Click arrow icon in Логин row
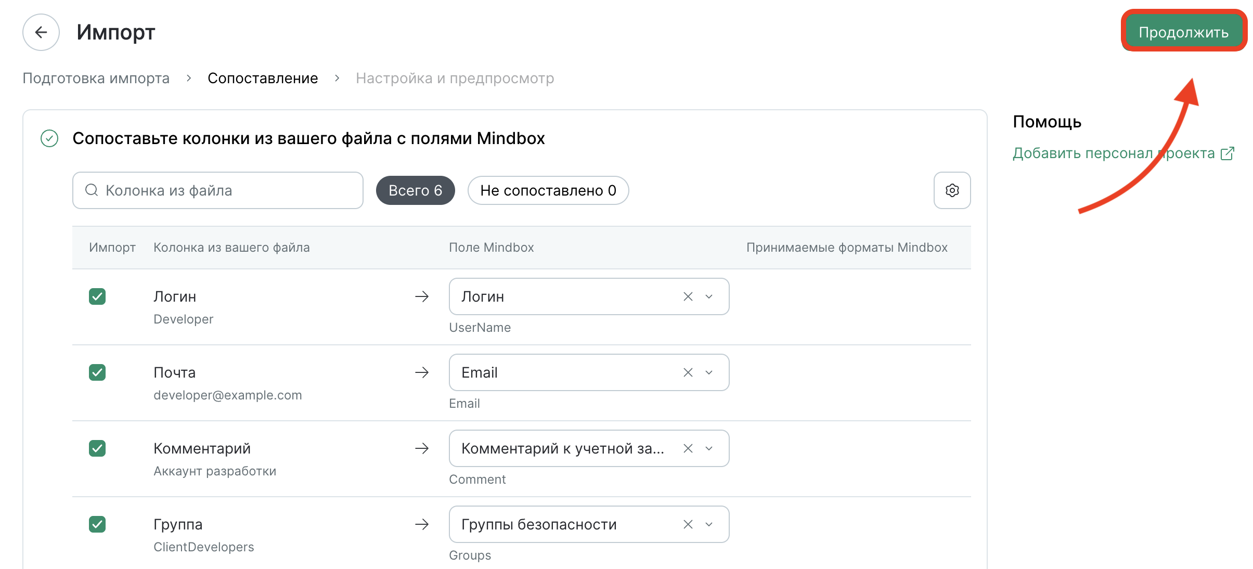Screen dimensions: 1253x569 click(422, 296)
